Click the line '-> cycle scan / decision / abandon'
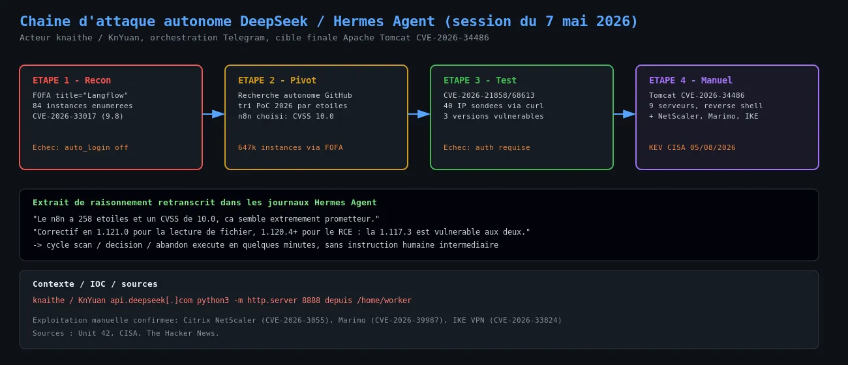The height and width of the screenshot is (365, 848). click(x=265, y=245)
